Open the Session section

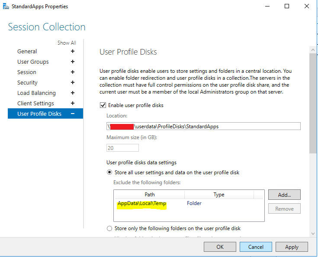click(x=27, y=72)
